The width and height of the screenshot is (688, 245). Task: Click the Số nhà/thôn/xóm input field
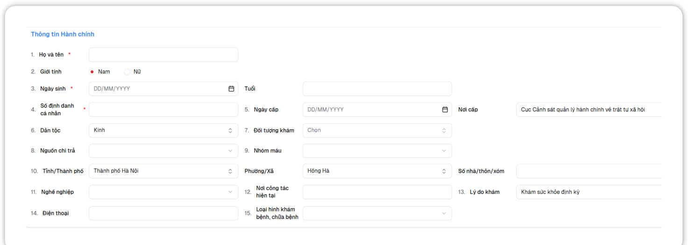(589, 171)
